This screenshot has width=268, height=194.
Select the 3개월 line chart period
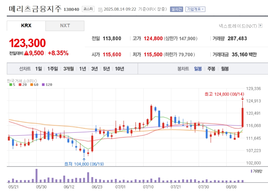pos(69,69)
